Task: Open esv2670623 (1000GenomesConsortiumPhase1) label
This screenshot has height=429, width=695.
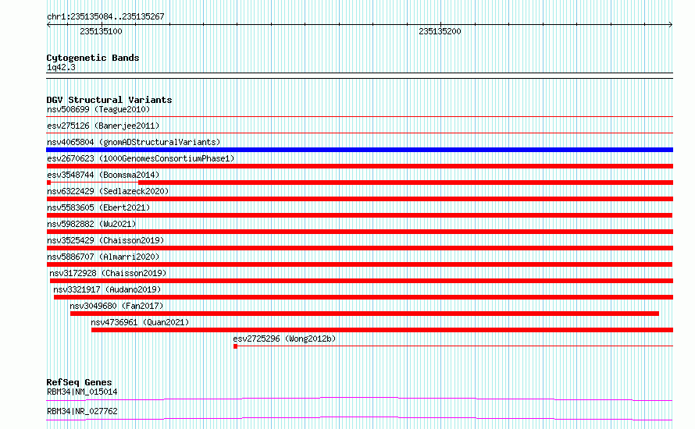Action: [141, 158]
